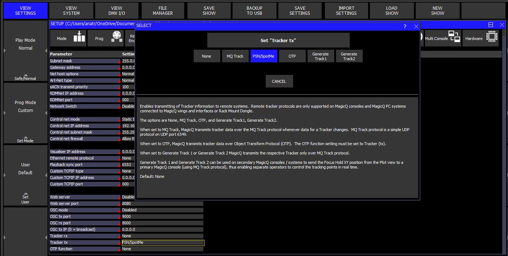Choose MQ Track as tracker protocol
The height and width of the screenshot is (256, 508).
235,56
